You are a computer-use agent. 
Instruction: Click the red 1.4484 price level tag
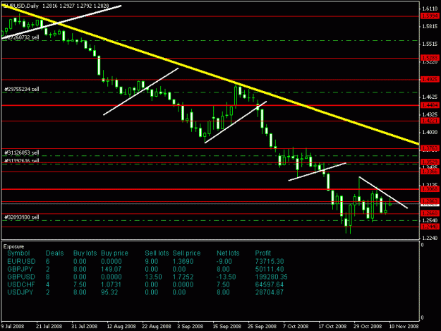click(430, 105)
